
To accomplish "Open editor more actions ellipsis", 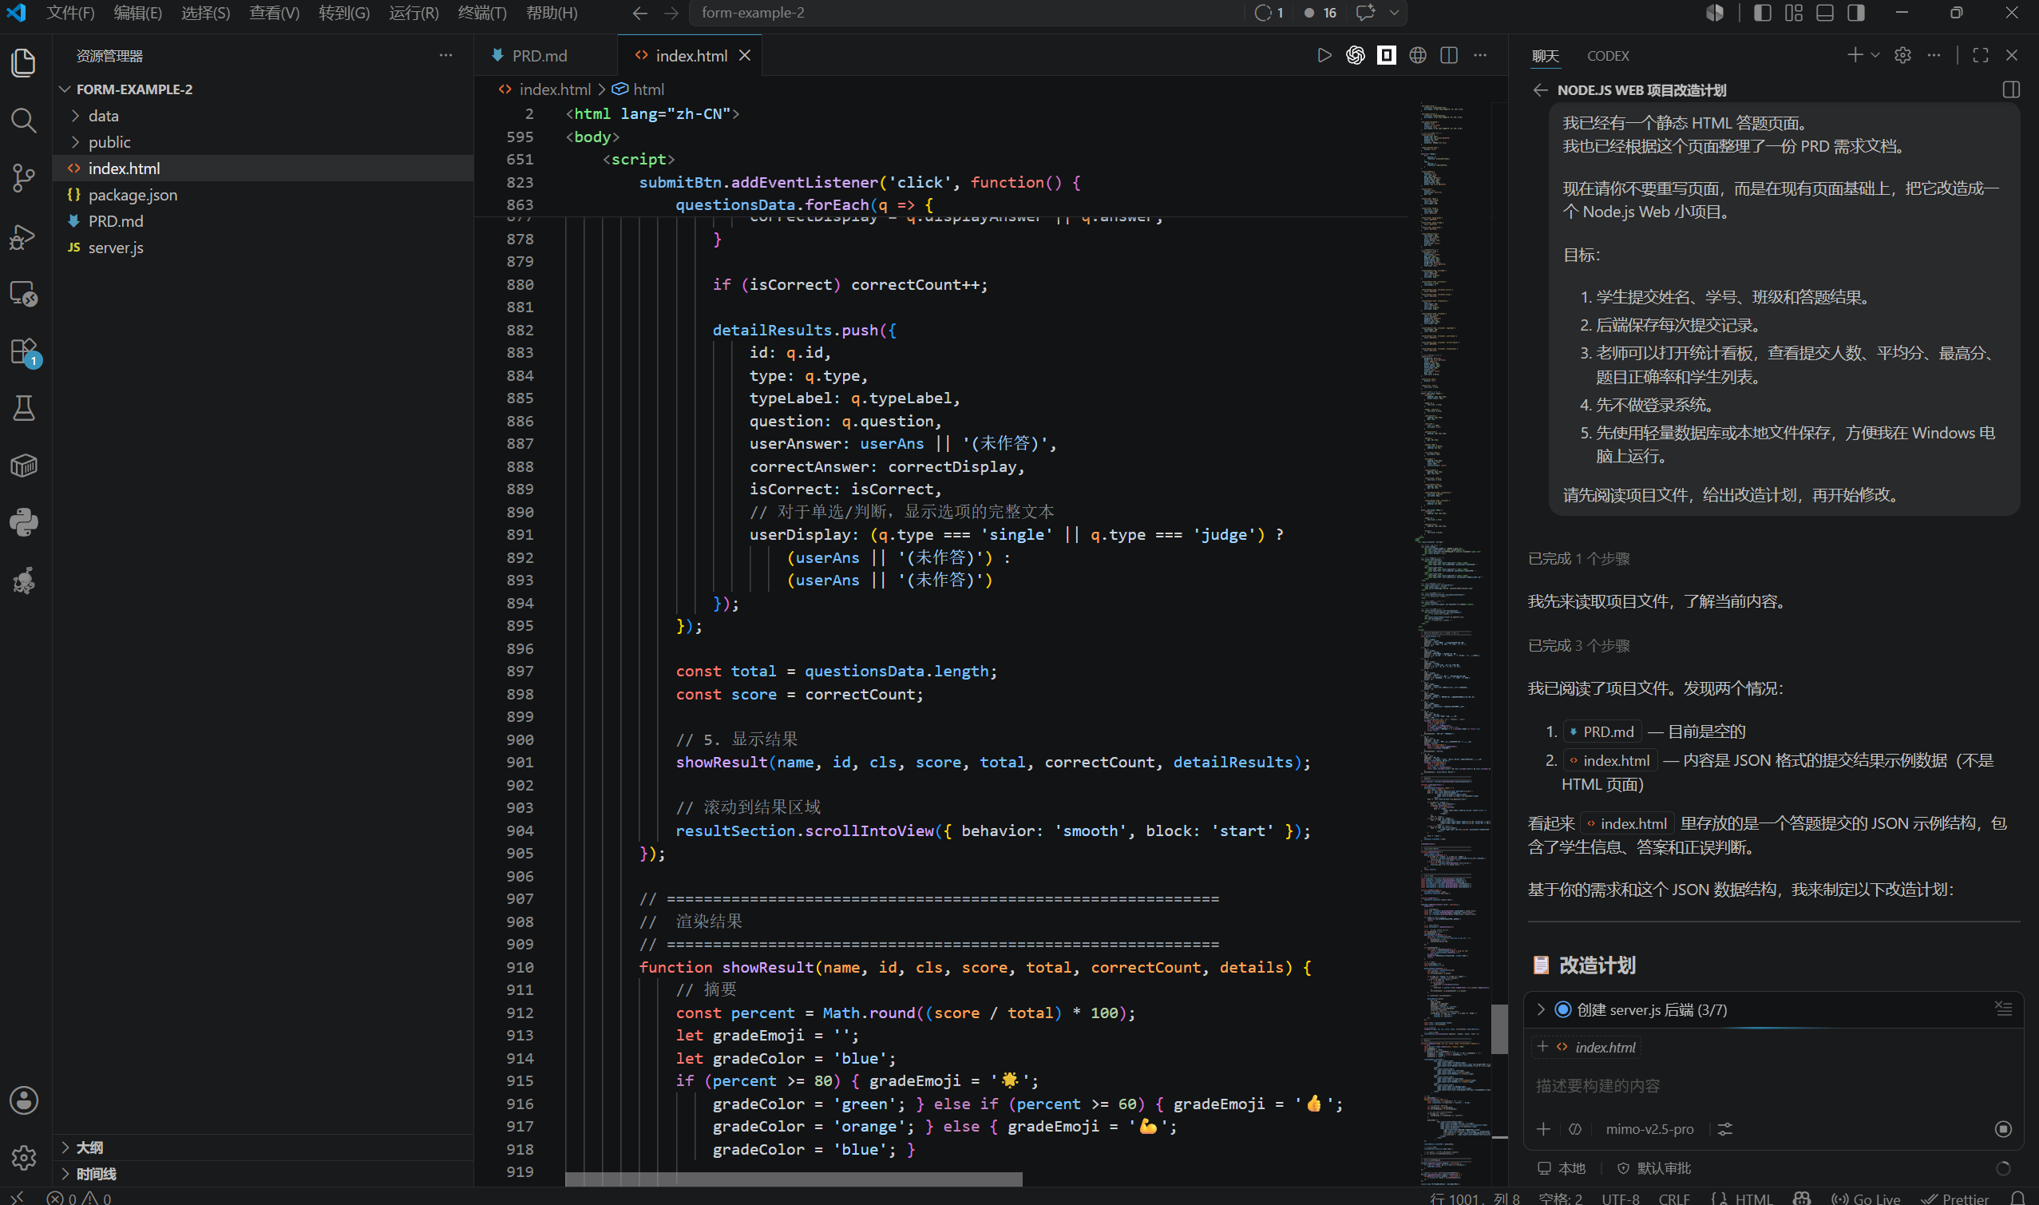I will (x=1479, y=55).
